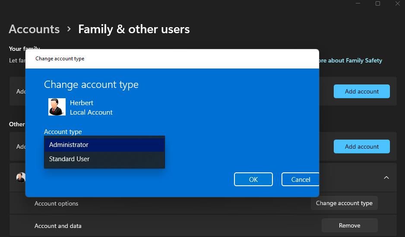405x237 pixels.
Task: Close the Settings window
Action: click(x=397, y=3)
